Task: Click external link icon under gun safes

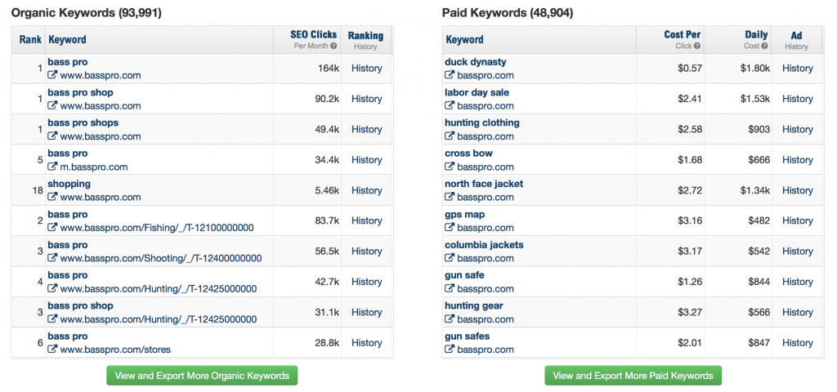Action: pyautogui.click(x=450, y=350)
